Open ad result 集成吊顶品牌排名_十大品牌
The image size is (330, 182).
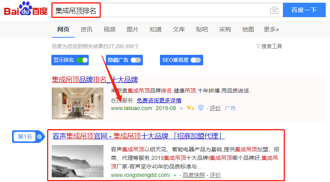point(95,80)
